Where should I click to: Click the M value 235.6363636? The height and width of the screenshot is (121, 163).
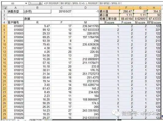pyautogui.click(x=85, y=44)
